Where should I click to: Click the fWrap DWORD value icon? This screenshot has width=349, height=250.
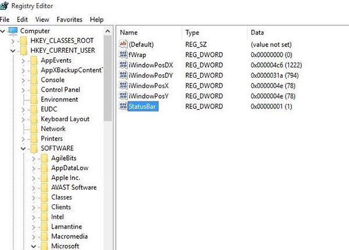[x=123, y=55]
